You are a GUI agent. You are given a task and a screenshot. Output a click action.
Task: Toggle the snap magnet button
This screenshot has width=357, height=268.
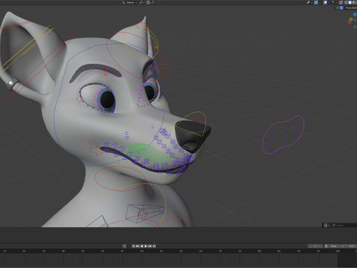[x=148, y=2]
